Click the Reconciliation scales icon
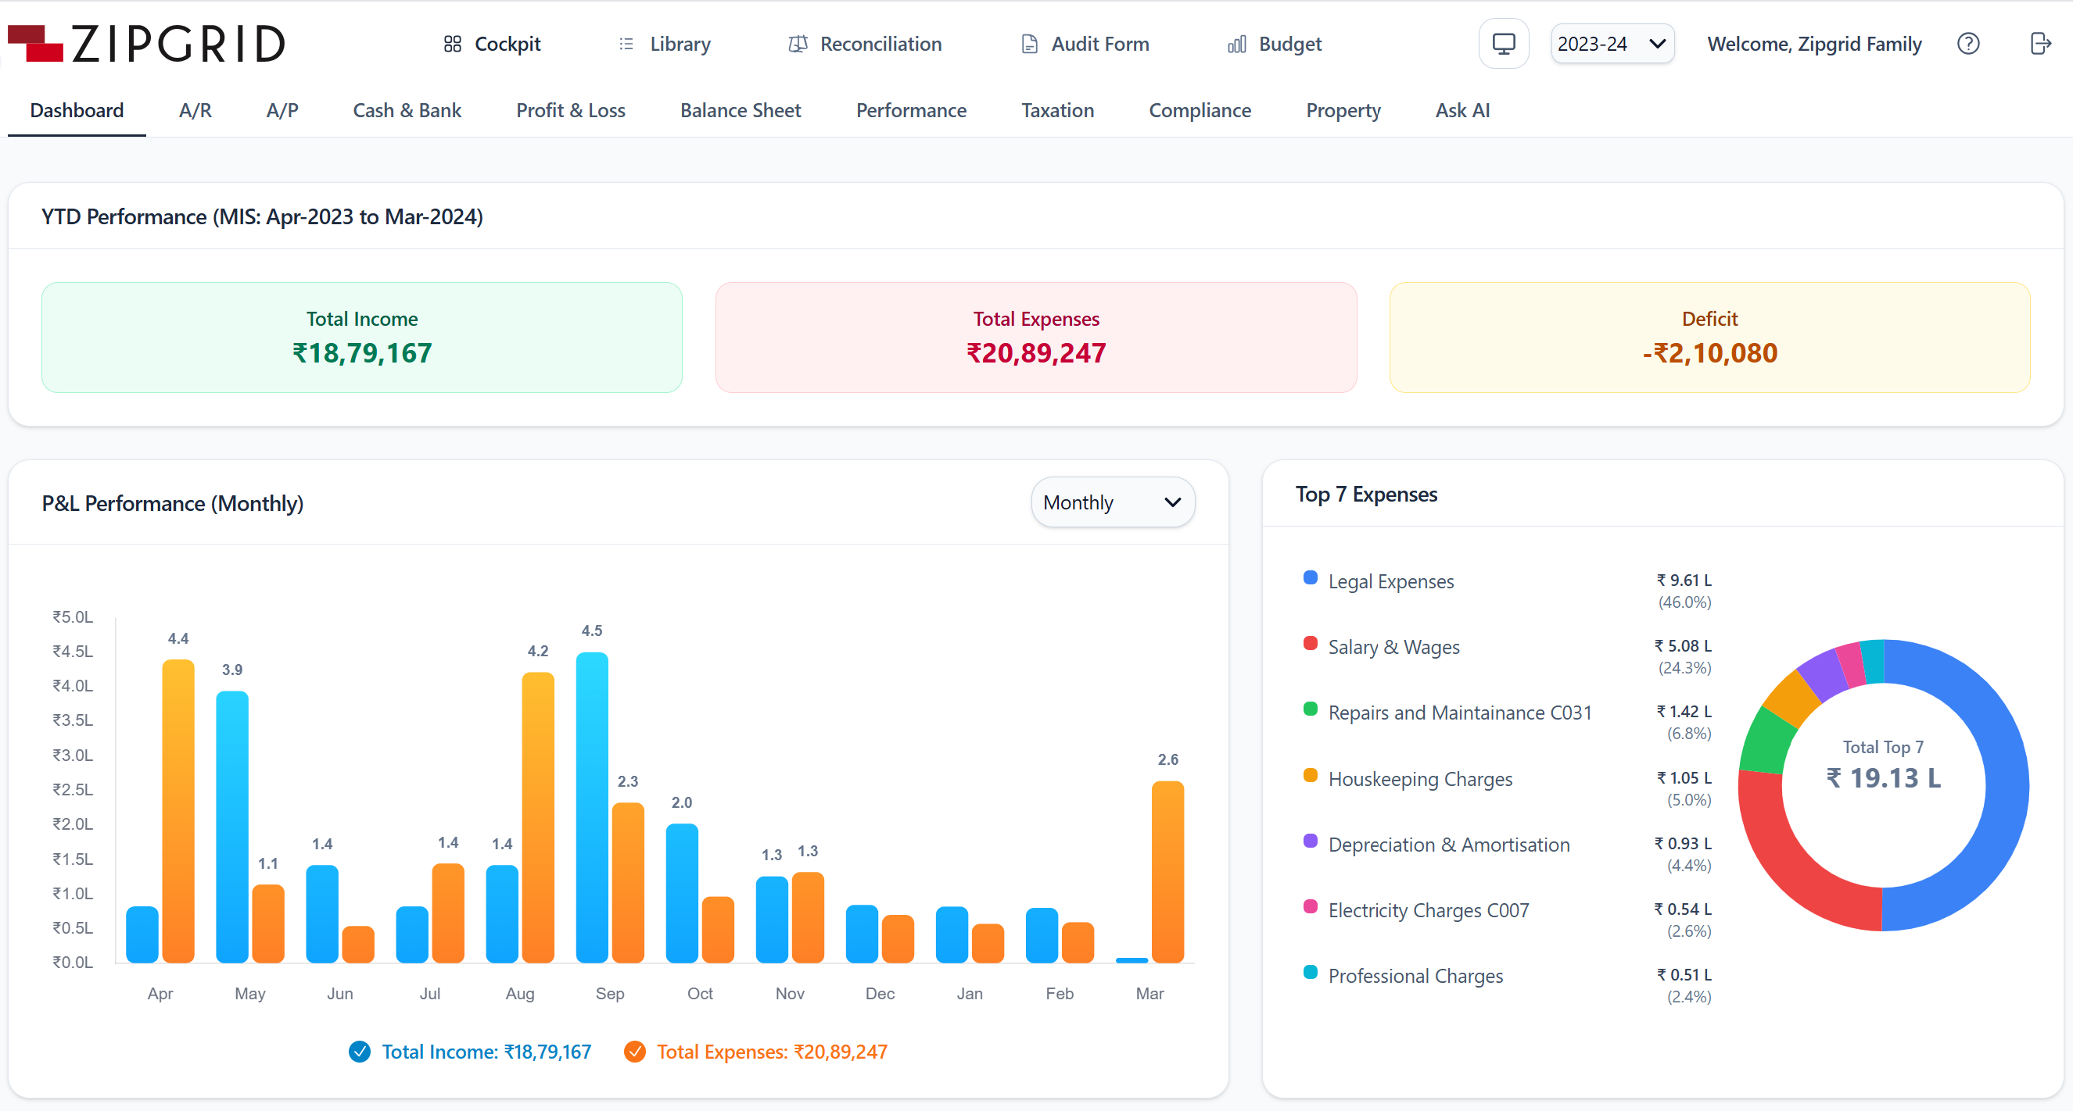Viewport: 2073px width, 1111px height. (x=798, y=44)
